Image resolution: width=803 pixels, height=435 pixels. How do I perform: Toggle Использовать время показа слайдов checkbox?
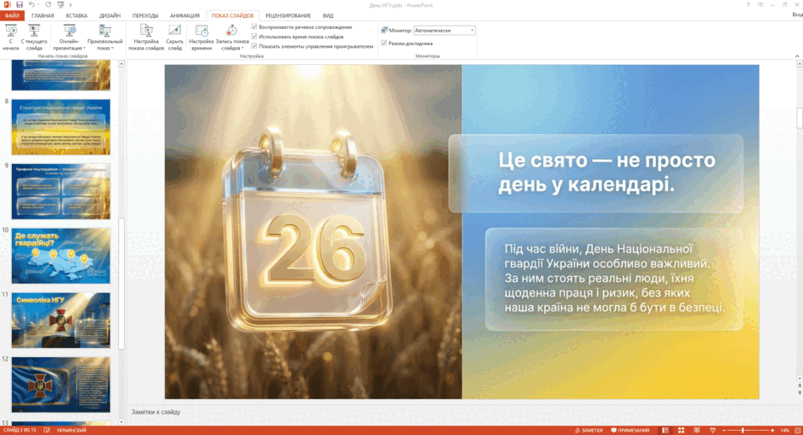point(255,37)
